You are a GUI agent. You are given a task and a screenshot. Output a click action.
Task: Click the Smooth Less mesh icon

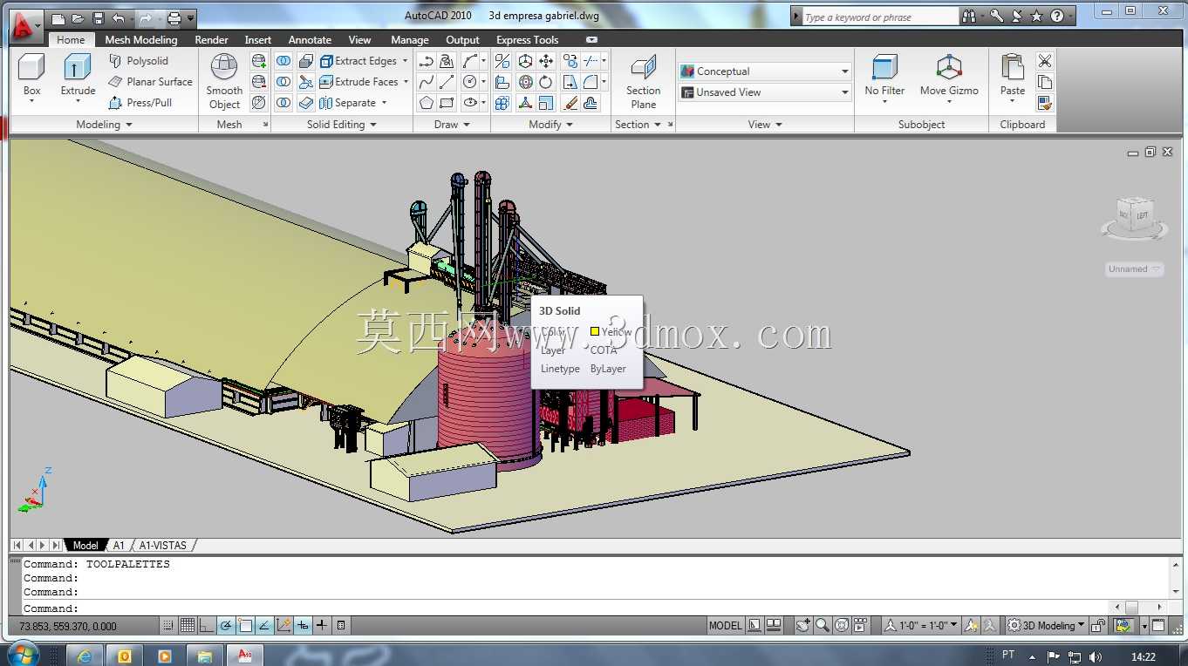pos(259,82)
